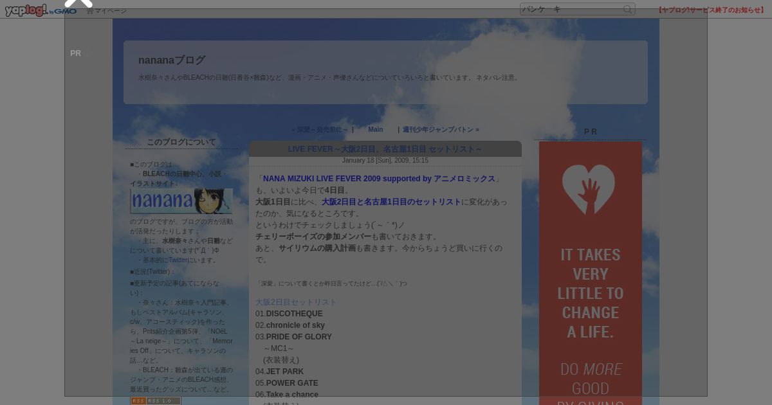The width and height of the screenshot is (772, 405).
Task: Open the マイページ link
Action: coord(110,11)
